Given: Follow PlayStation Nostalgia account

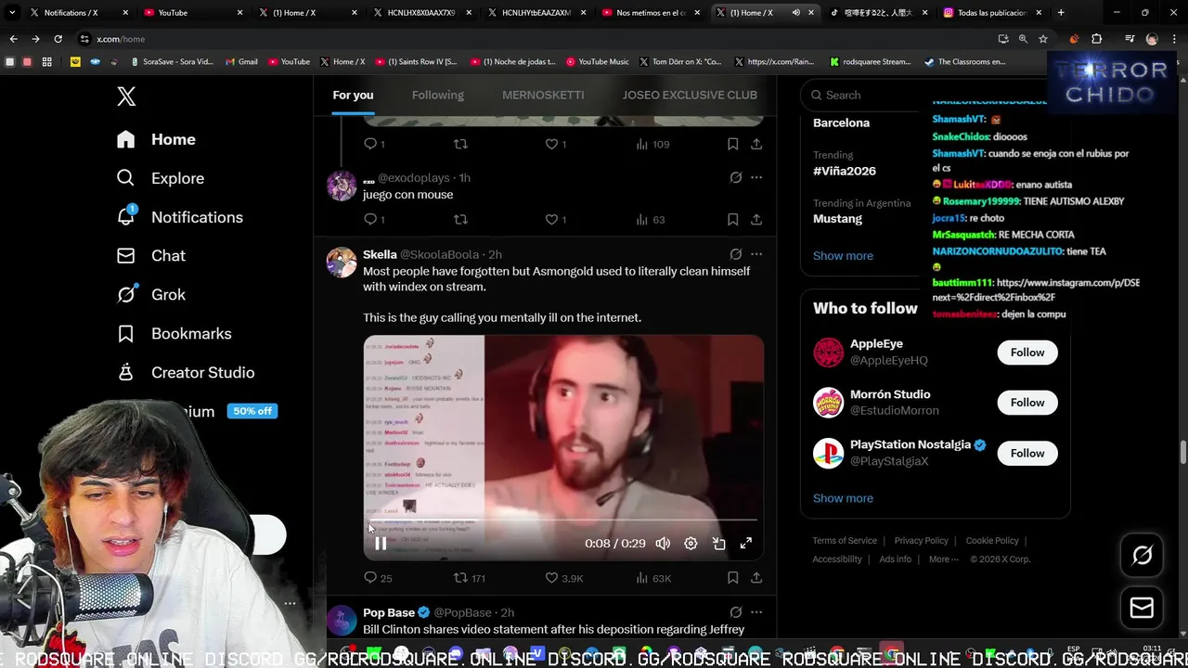Looking at the screenshot, I should click(x=1027, y=453).
